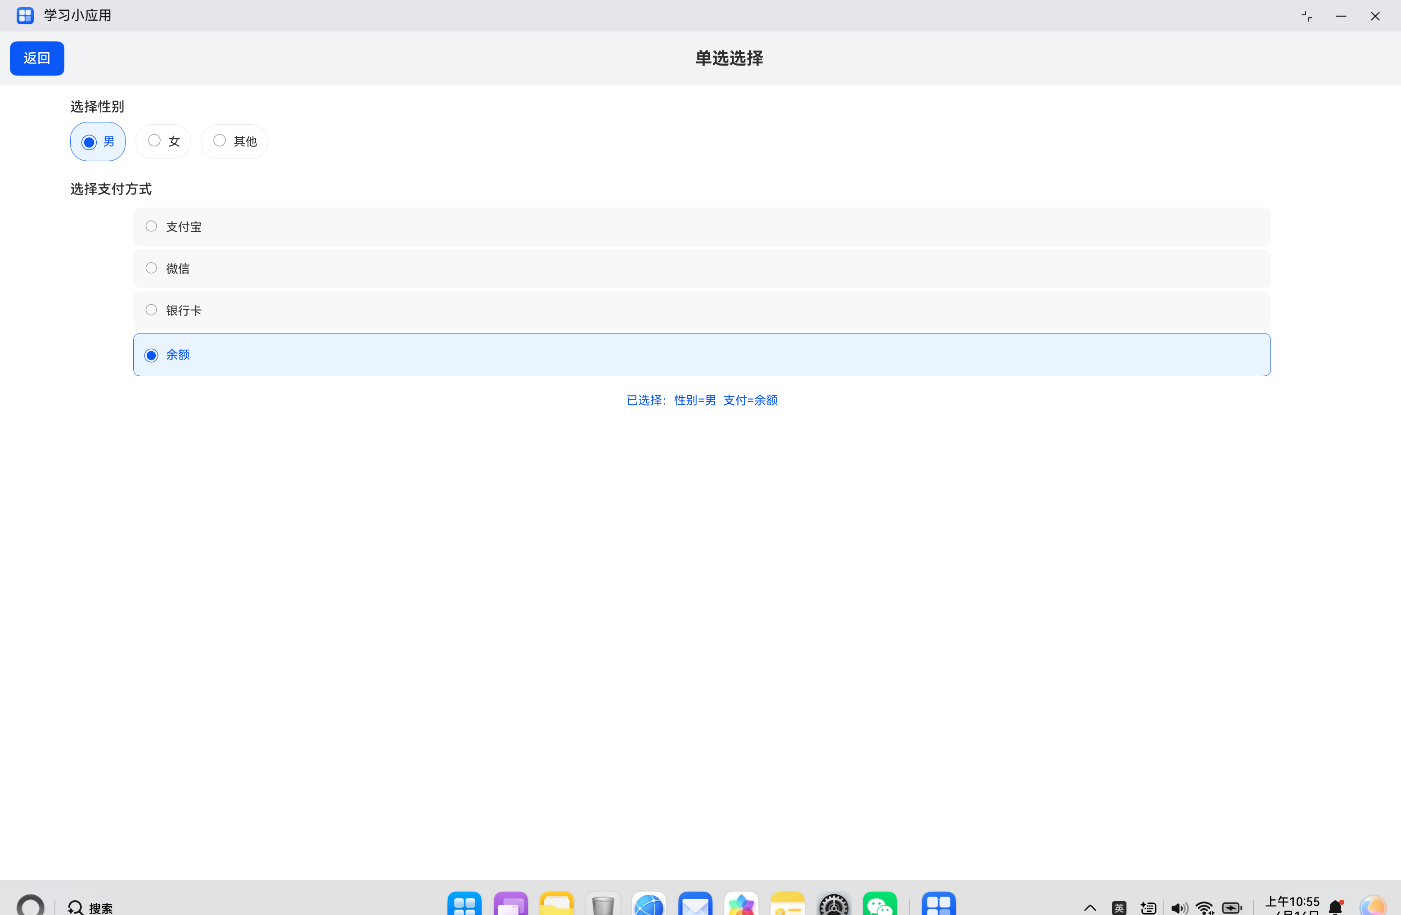The image size is (1401, 915).
Task: Open the blue app grid dock icon
Action: 464,904
